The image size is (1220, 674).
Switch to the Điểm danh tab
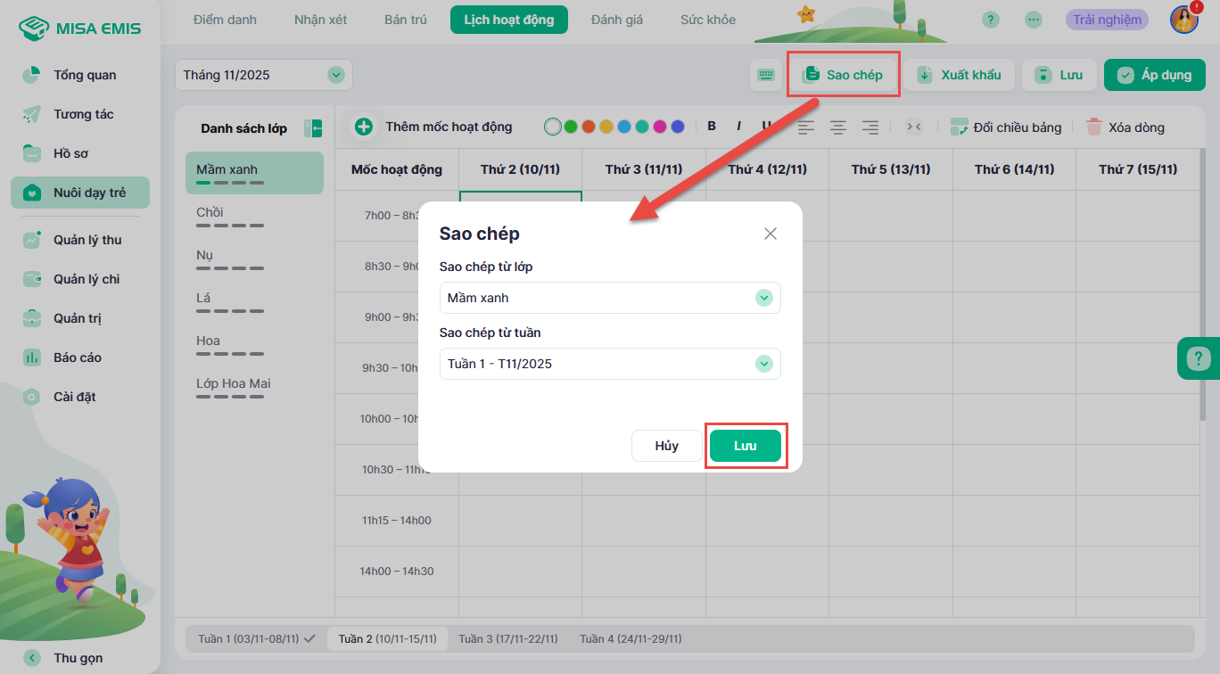[225, 20]
